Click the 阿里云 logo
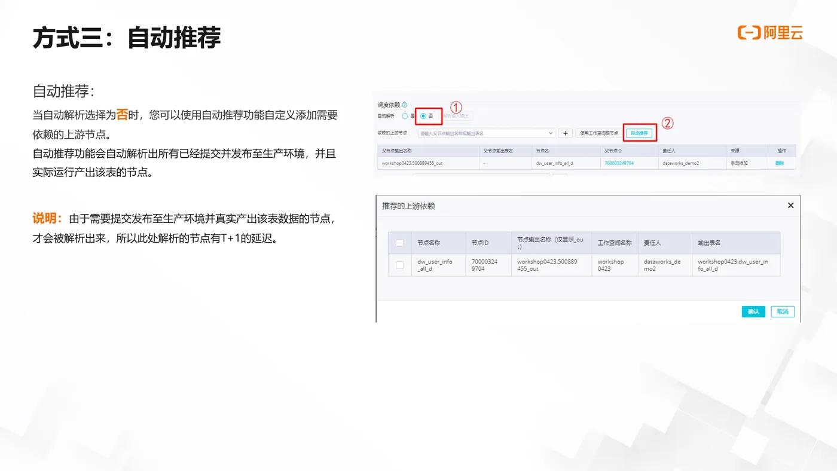The image size is (837, 471). (770, 33)
